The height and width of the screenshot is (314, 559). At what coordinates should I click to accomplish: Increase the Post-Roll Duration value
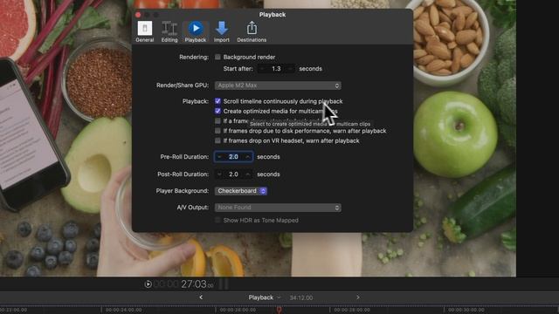[x=248, y=174]
